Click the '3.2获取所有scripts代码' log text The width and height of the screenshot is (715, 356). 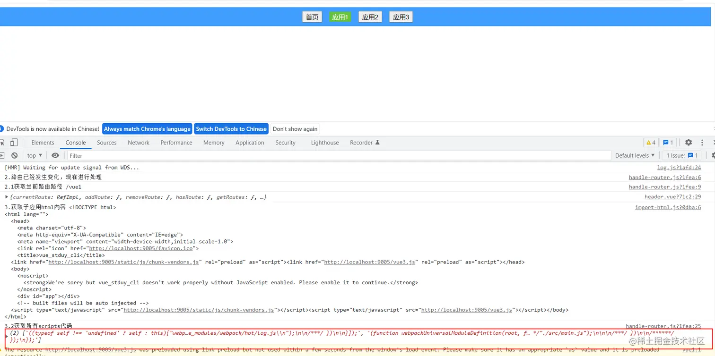(38, 326)
